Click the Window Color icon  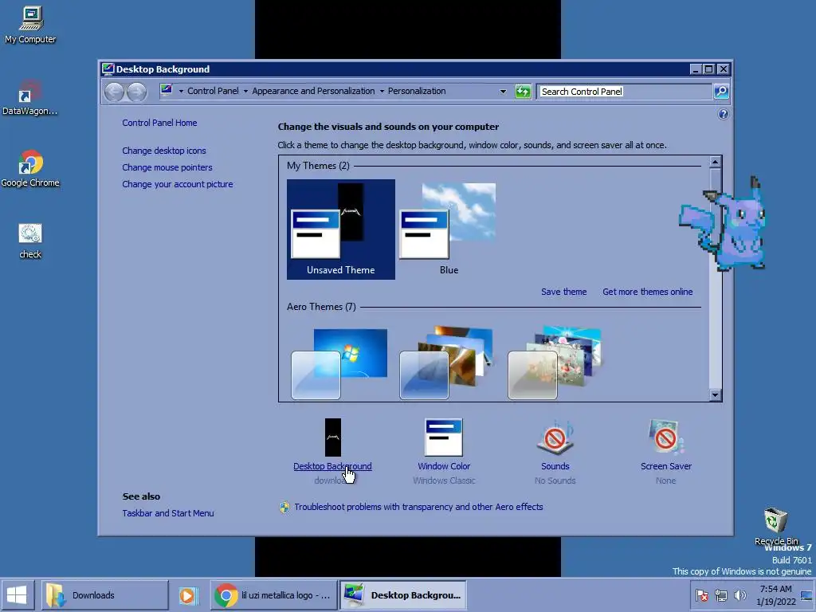[443, 437]
